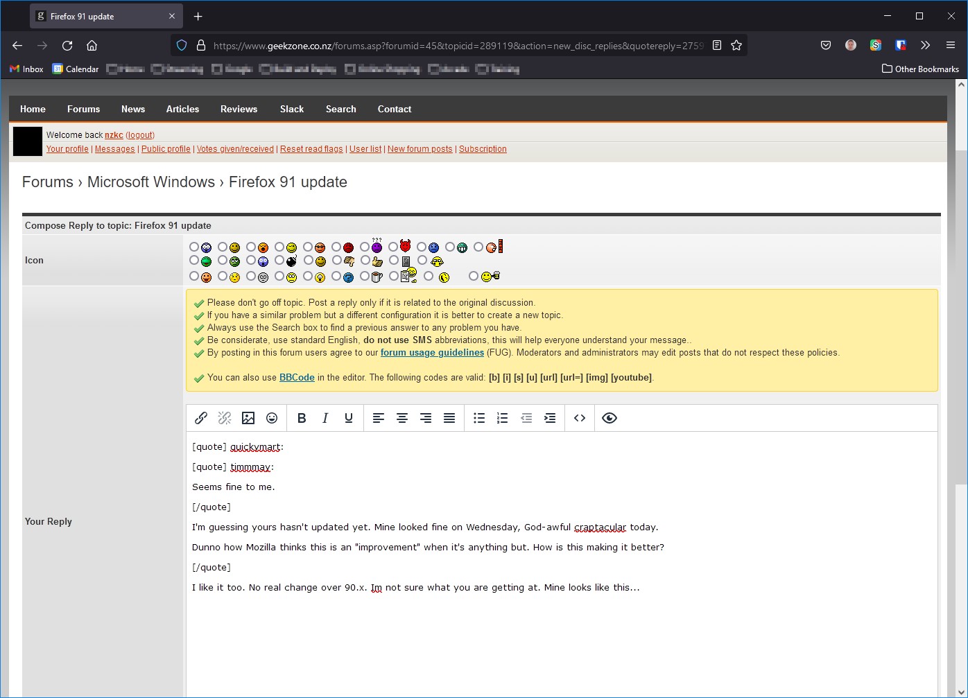Select radio button beside beer smiley icon
The image size is (968, 698).
coord(474,276)
